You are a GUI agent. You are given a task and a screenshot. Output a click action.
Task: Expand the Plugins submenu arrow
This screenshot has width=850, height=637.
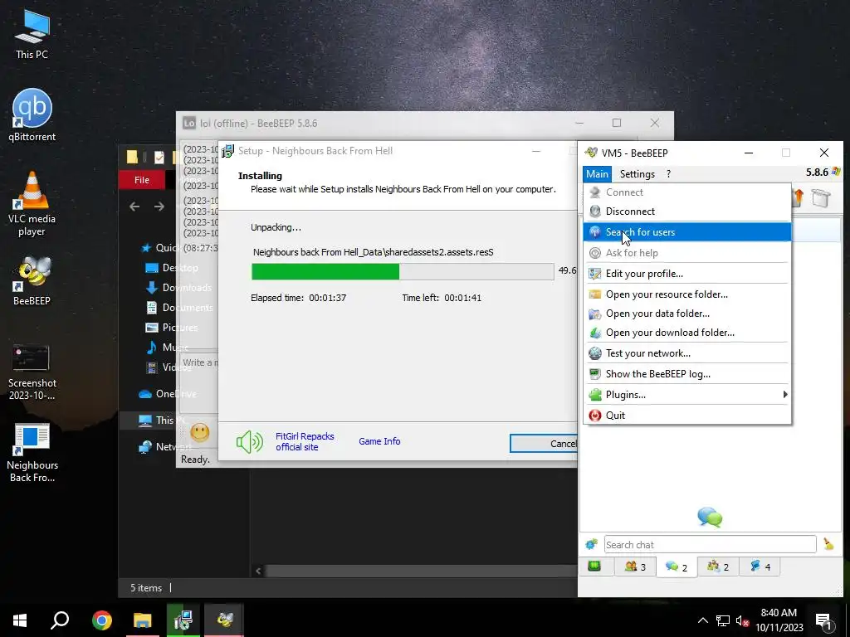pos(784,394)
